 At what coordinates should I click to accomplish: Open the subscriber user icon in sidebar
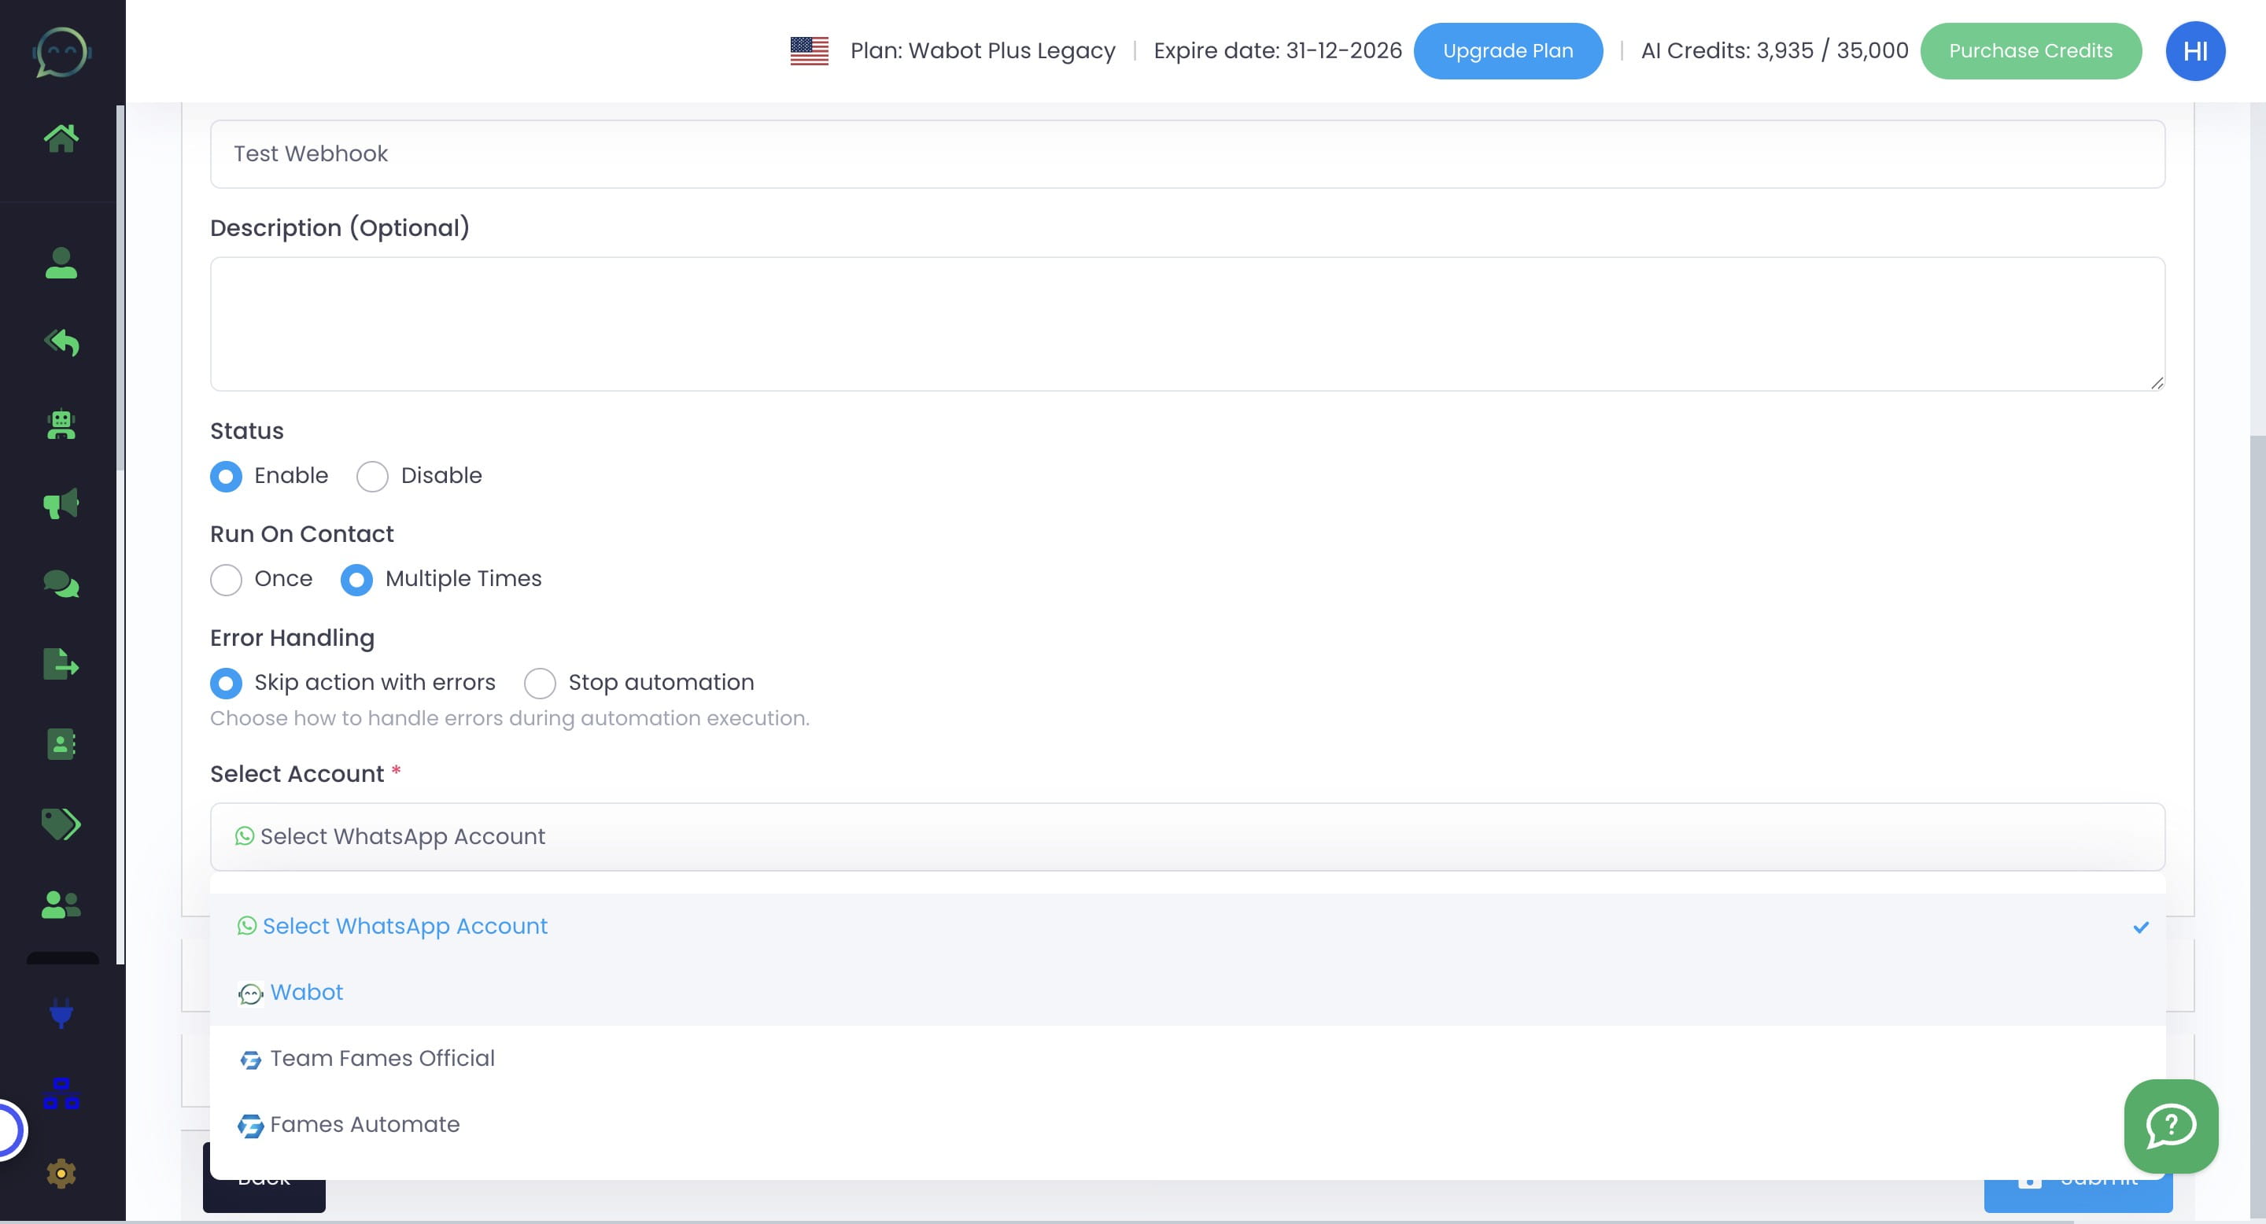coord(61,263)
